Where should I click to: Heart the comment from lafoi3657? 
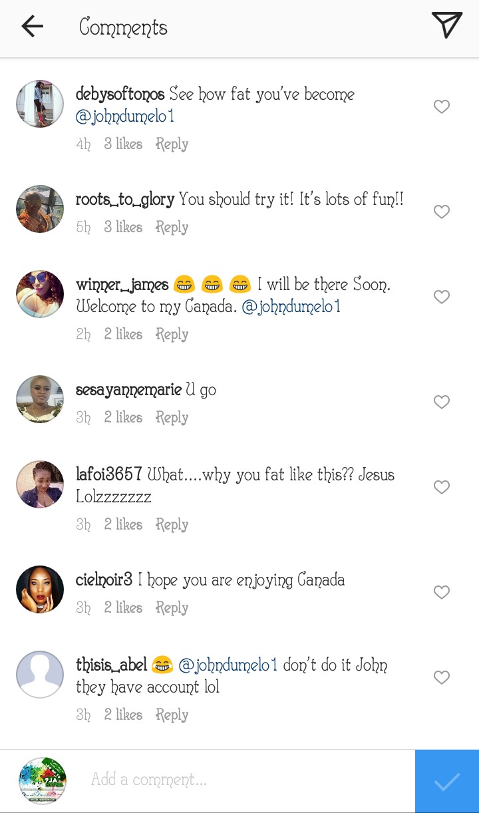tap(442, 487)
